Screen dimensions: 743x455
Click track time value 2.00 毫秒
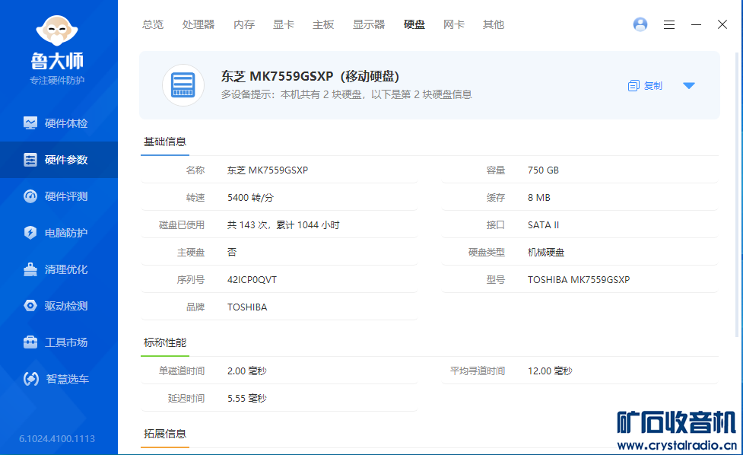(247, 371)
